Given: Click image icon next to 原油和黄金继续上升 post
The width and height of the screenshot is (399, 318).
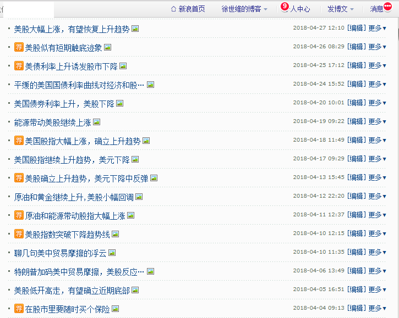Looking at the screenshot, I should click(x=139, y=197).
